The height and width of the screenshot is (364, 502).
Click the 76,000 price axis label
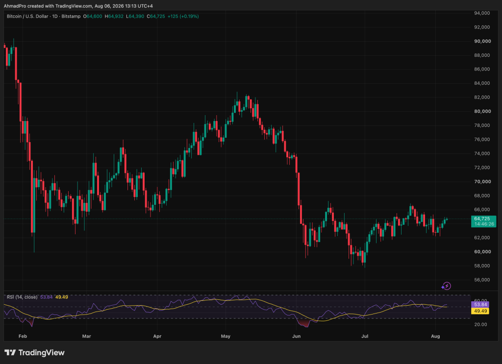(x=482, y=140)
